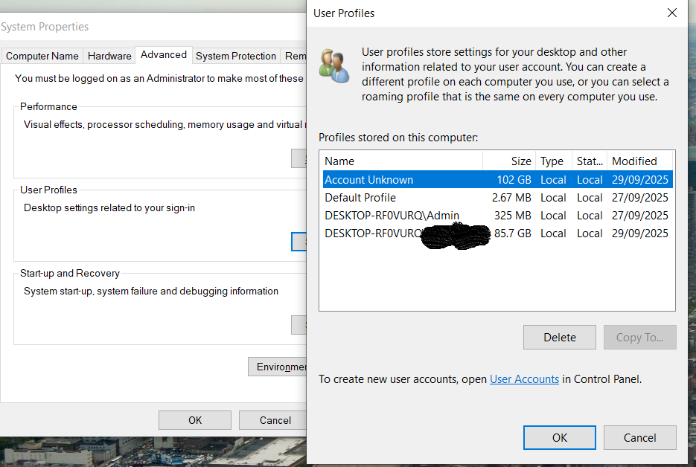This screenshot has height=467, width=696.
Task: Switch to the Computer Name tab
Action: click(x=42, y=55)
